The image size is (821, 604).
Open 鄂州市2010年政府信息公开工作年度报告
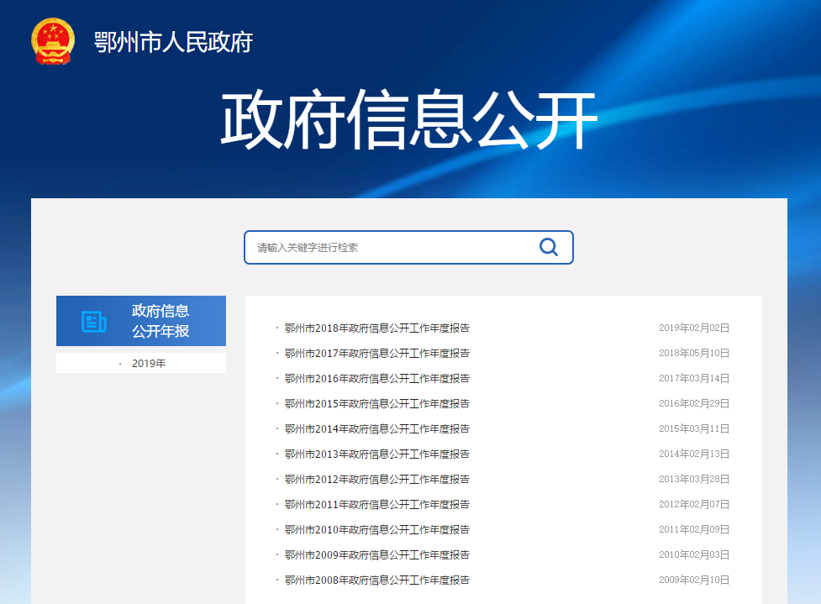pos(377,529)
